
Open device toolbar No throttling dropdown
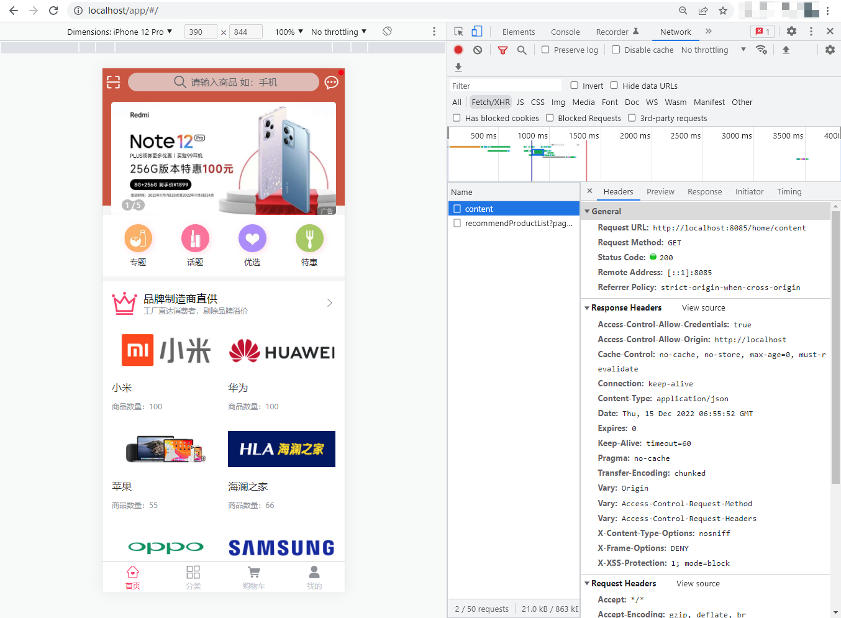(x=339, y=32)
